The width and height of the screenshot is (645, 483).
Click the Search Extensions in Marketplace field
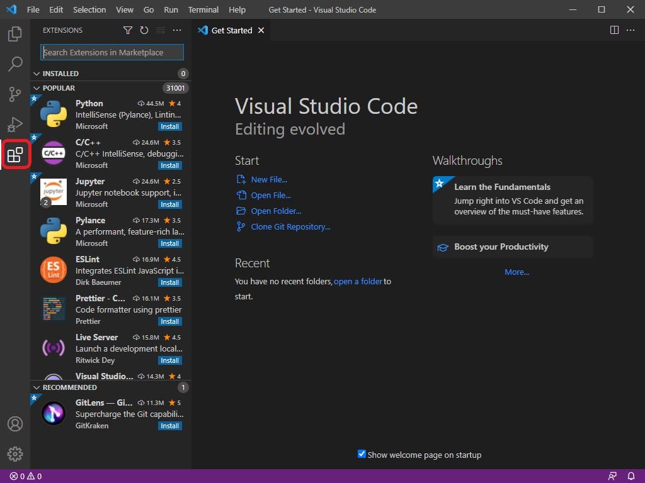coord(112,52)
